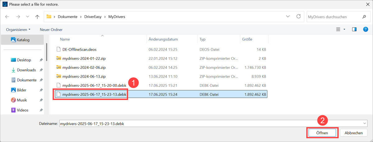Refresh the MyDrivers folder view
The image size is (373, 142).
[298, 17]
